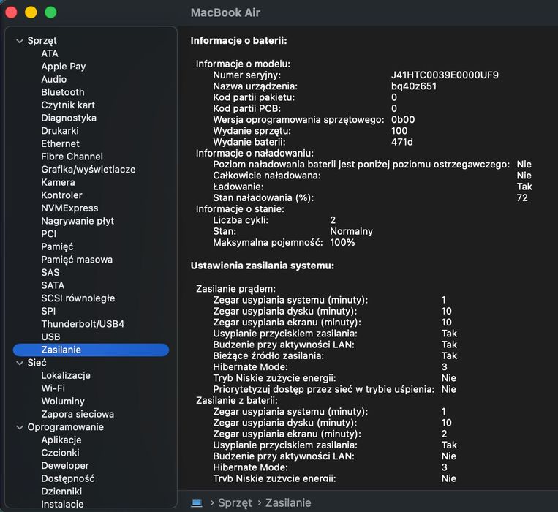This screenshot has width=558, height=512.
Task: Select SPI in the sidebar
Action: [48, 311]
